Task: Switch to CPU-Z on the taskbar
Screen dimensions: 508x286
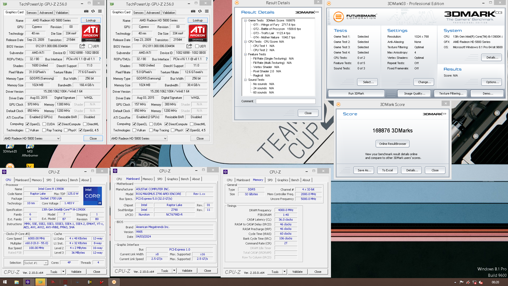Action: pos(28,282)
